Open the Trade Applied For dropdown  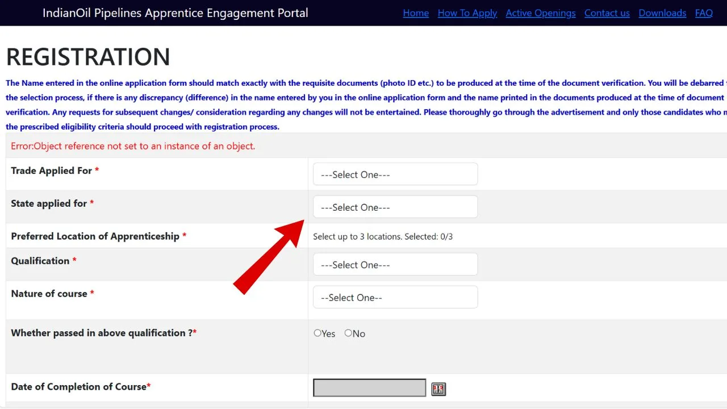coord(395,174)
